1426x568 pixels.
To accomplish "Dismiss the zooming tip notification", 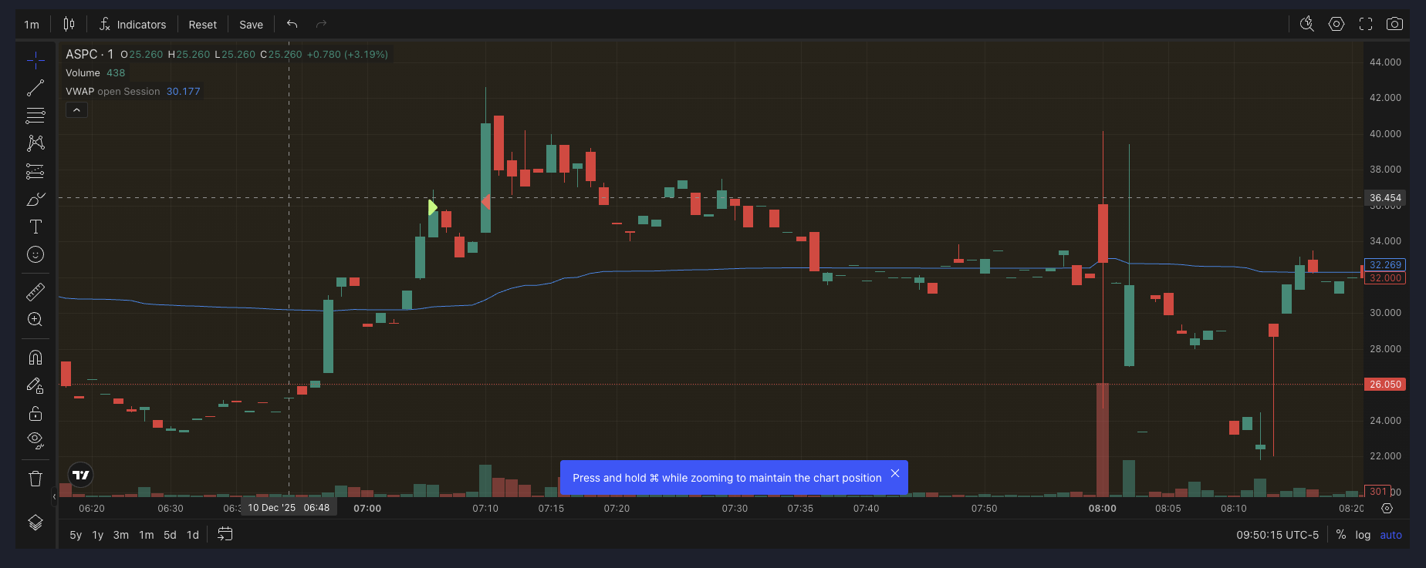I will (x=895, y=473).
